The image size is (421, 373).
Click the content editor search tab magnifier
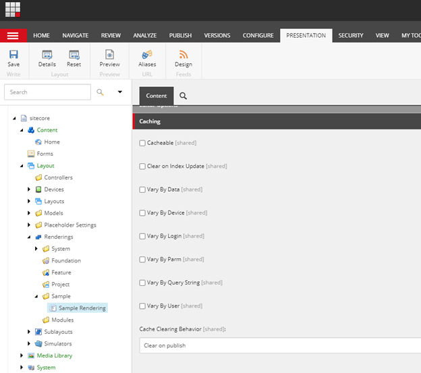[x=183, y=96]
